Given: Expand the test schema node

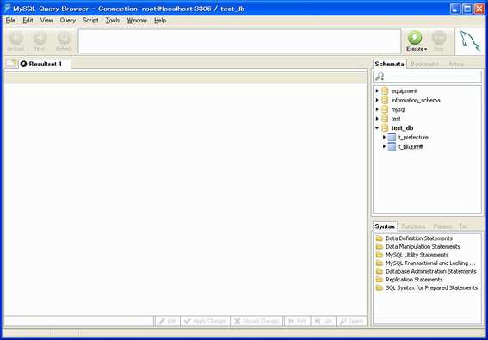Looking at the screenshot, I should click(377, 119).
